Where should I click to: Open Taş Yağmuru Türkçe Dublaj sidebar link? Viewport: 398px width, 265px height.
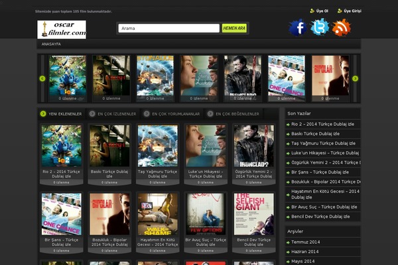324,143
